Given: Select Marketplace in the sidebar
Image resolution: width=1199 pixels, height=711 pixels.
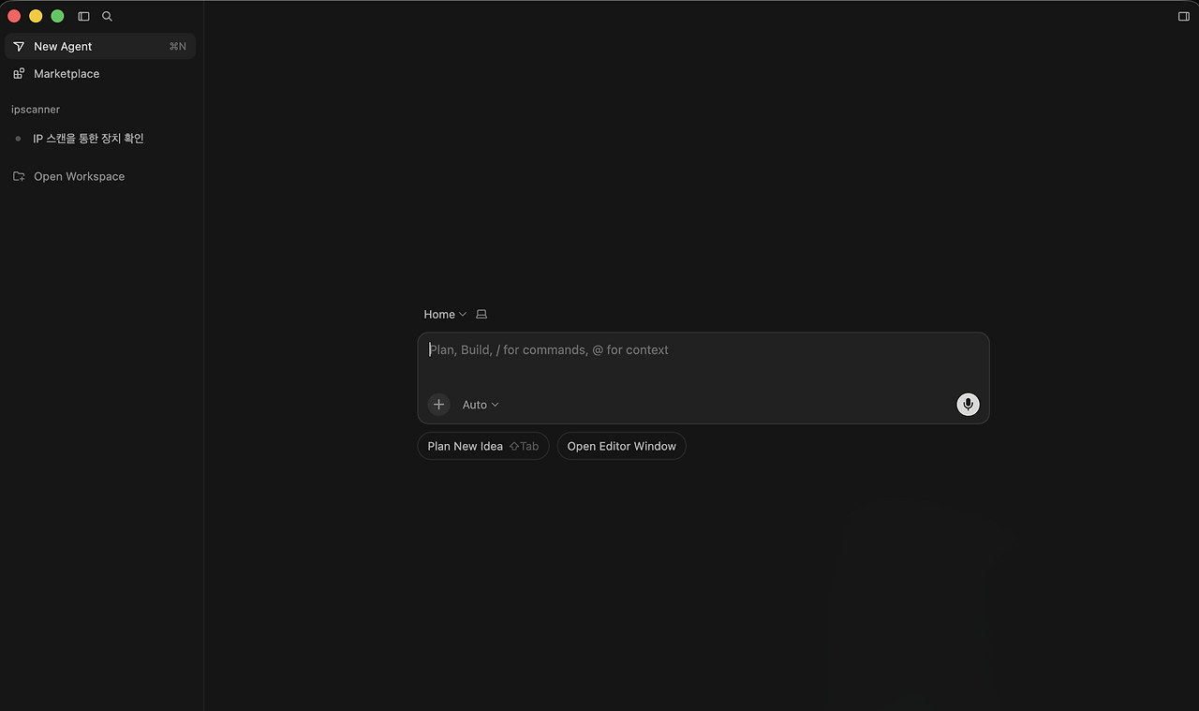Looking at the screenshot, I should pyautogui.click(x=66, y=73).
